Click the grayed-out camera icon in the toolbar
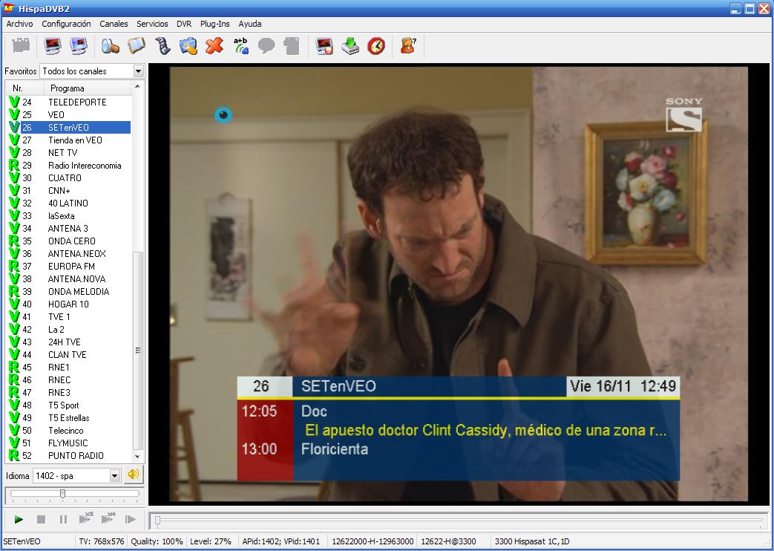 (22, 46)
